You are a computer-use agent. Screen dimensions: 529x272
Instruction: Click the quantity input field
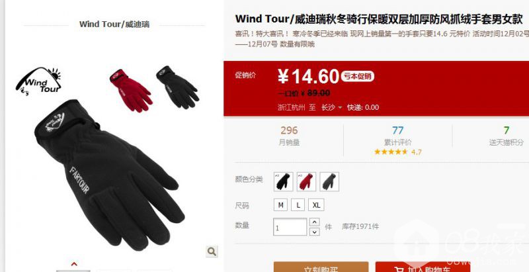(x=290, y=227)
